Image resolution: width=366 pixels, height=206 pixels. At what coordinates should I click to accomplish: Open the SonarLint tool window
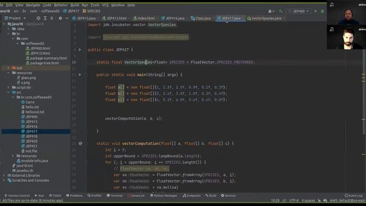click(136, 196)
